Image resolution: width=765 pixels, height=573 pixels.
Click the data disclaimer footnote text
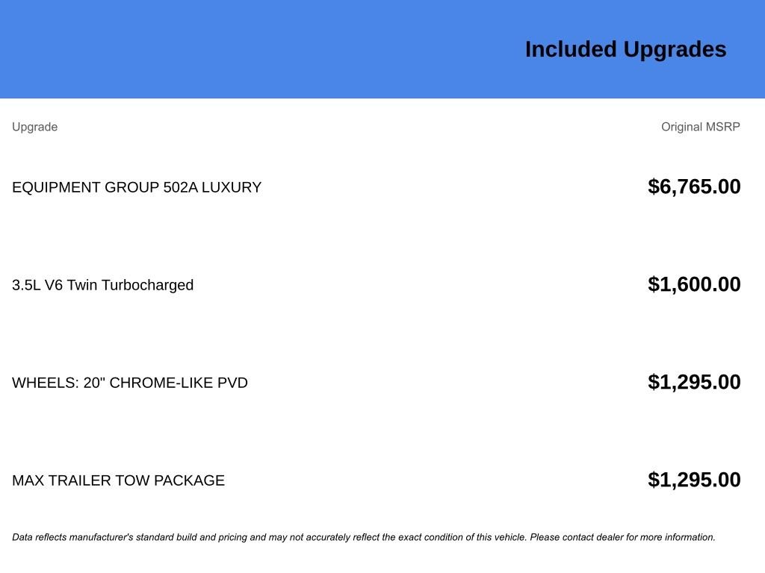[364, 537]
